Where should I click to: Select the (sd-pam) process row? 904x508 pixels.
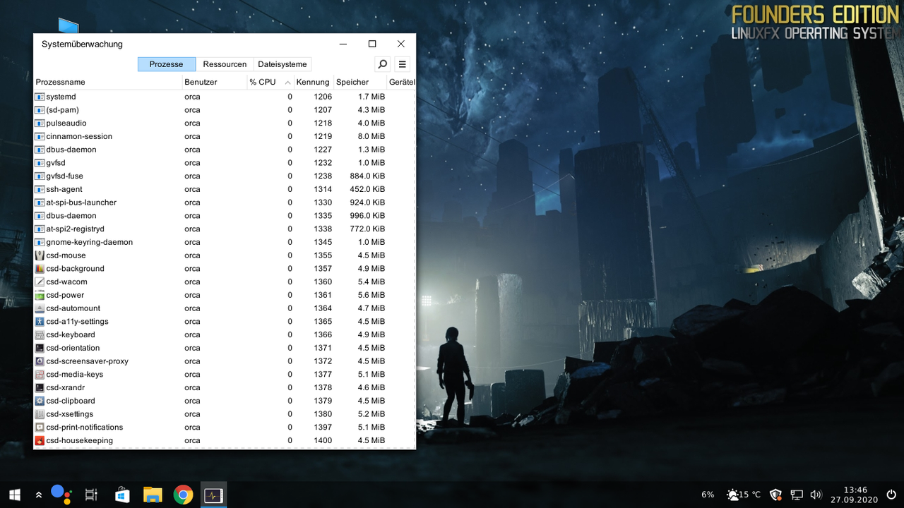click(x=225, y=110)
